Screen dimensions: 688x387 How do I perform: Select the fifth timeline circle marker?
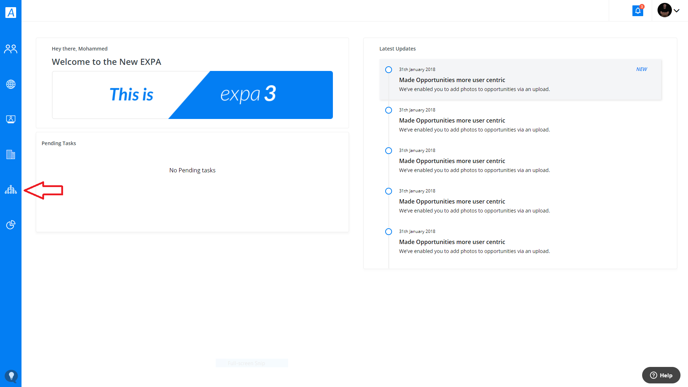388,231
